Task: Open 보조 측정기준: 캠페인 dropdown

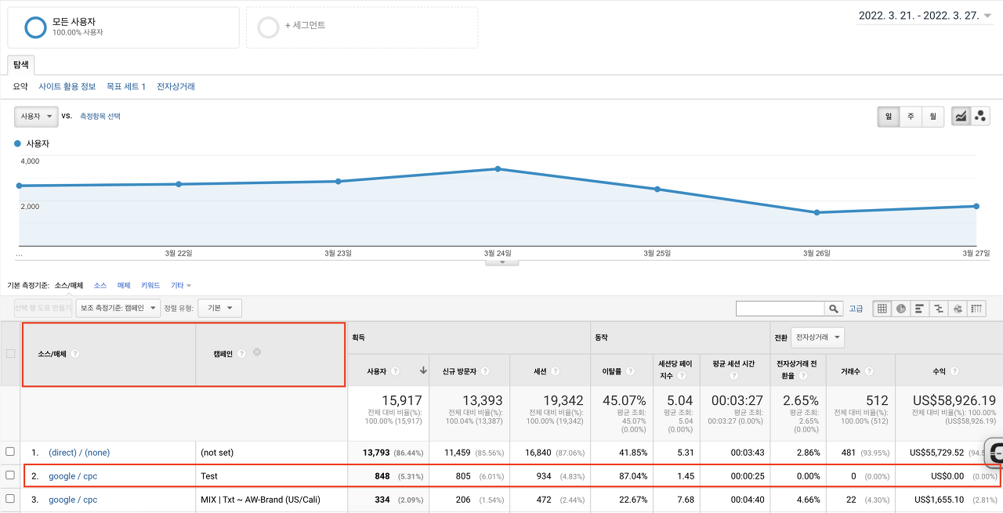Action: pos(118,309)
